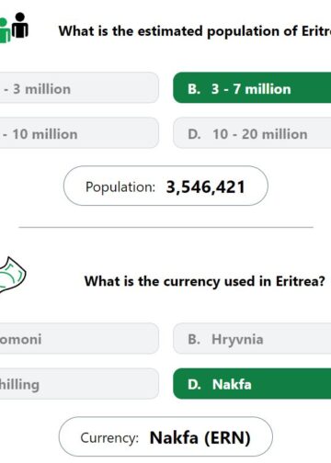This screenshot has height=463, width=331.
Task: Click the horizontal divider between questions
Action: 165,227
